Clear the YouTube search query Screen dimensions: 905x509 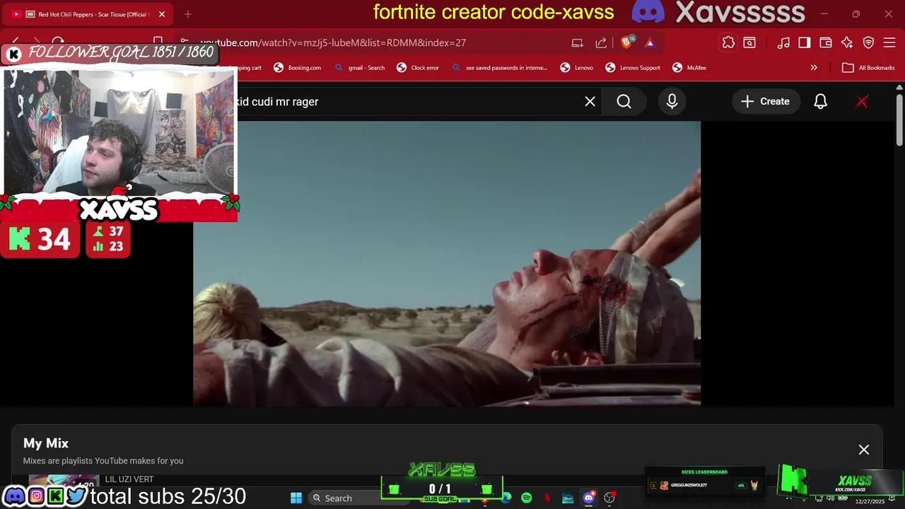[x=590, y=102]
